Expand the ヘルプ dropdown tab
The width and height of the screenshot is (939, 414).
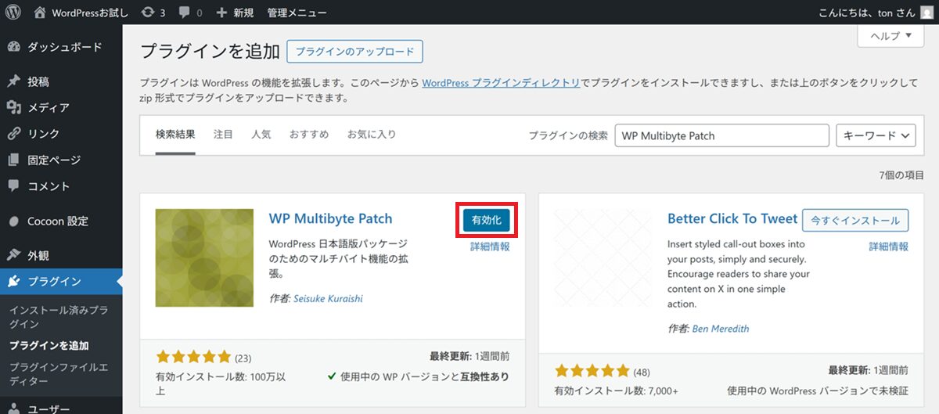[890, 36]
